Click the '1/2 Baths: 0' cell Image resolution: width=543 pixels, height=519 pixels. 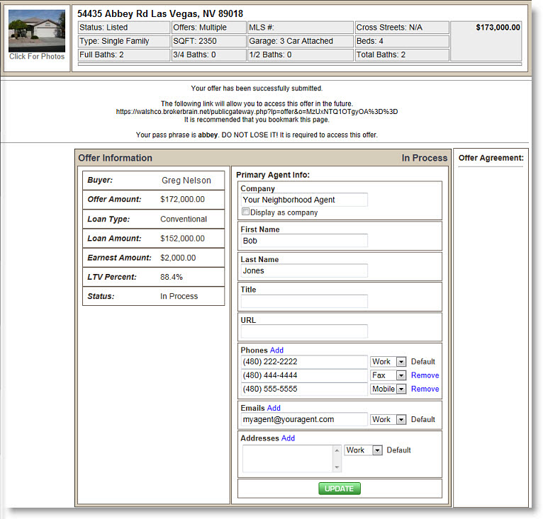pyautogui.click(x=301, y=55)
